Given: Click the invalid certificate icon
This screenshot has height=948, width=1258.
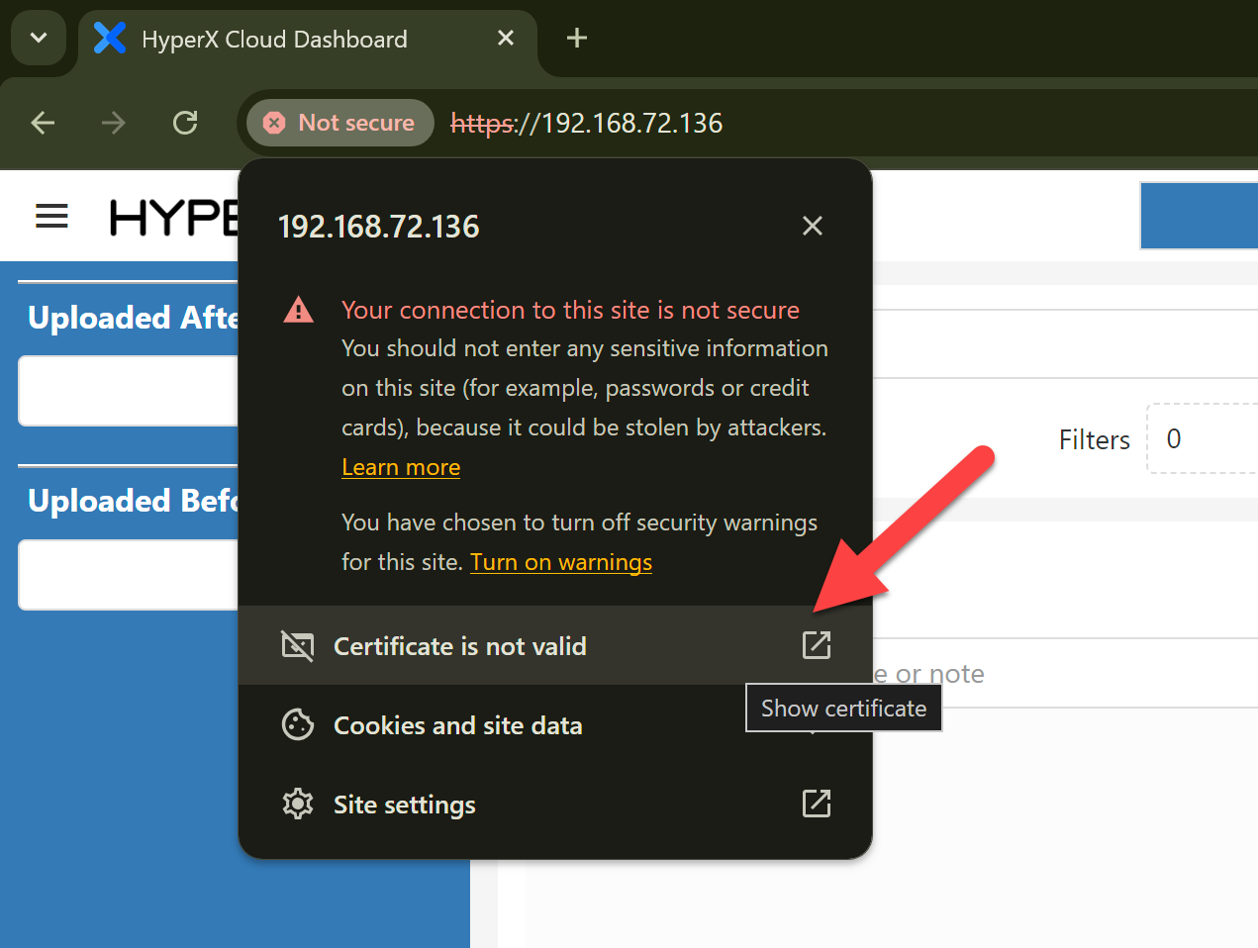Looking at the screenshot, I should pos(298,645).
